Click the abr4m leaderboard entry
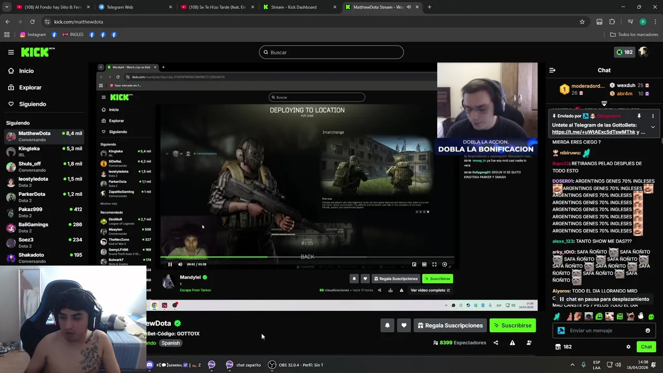This screenshot has width=663, height=373. coord(630,94)
